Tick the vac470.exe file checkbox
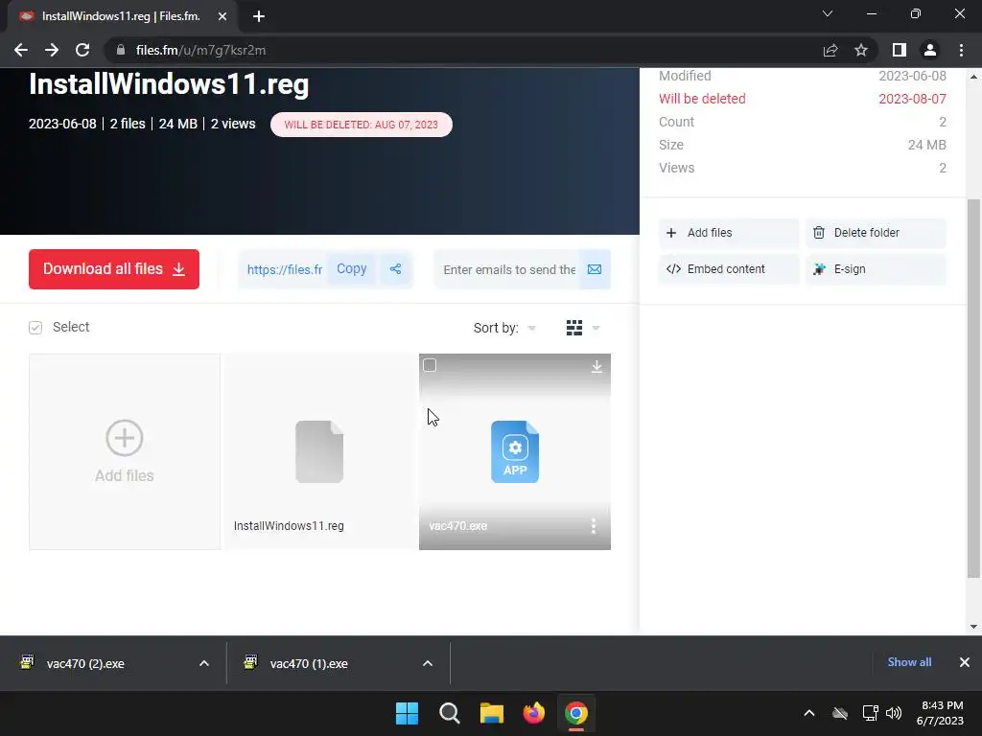 (430, 365)
